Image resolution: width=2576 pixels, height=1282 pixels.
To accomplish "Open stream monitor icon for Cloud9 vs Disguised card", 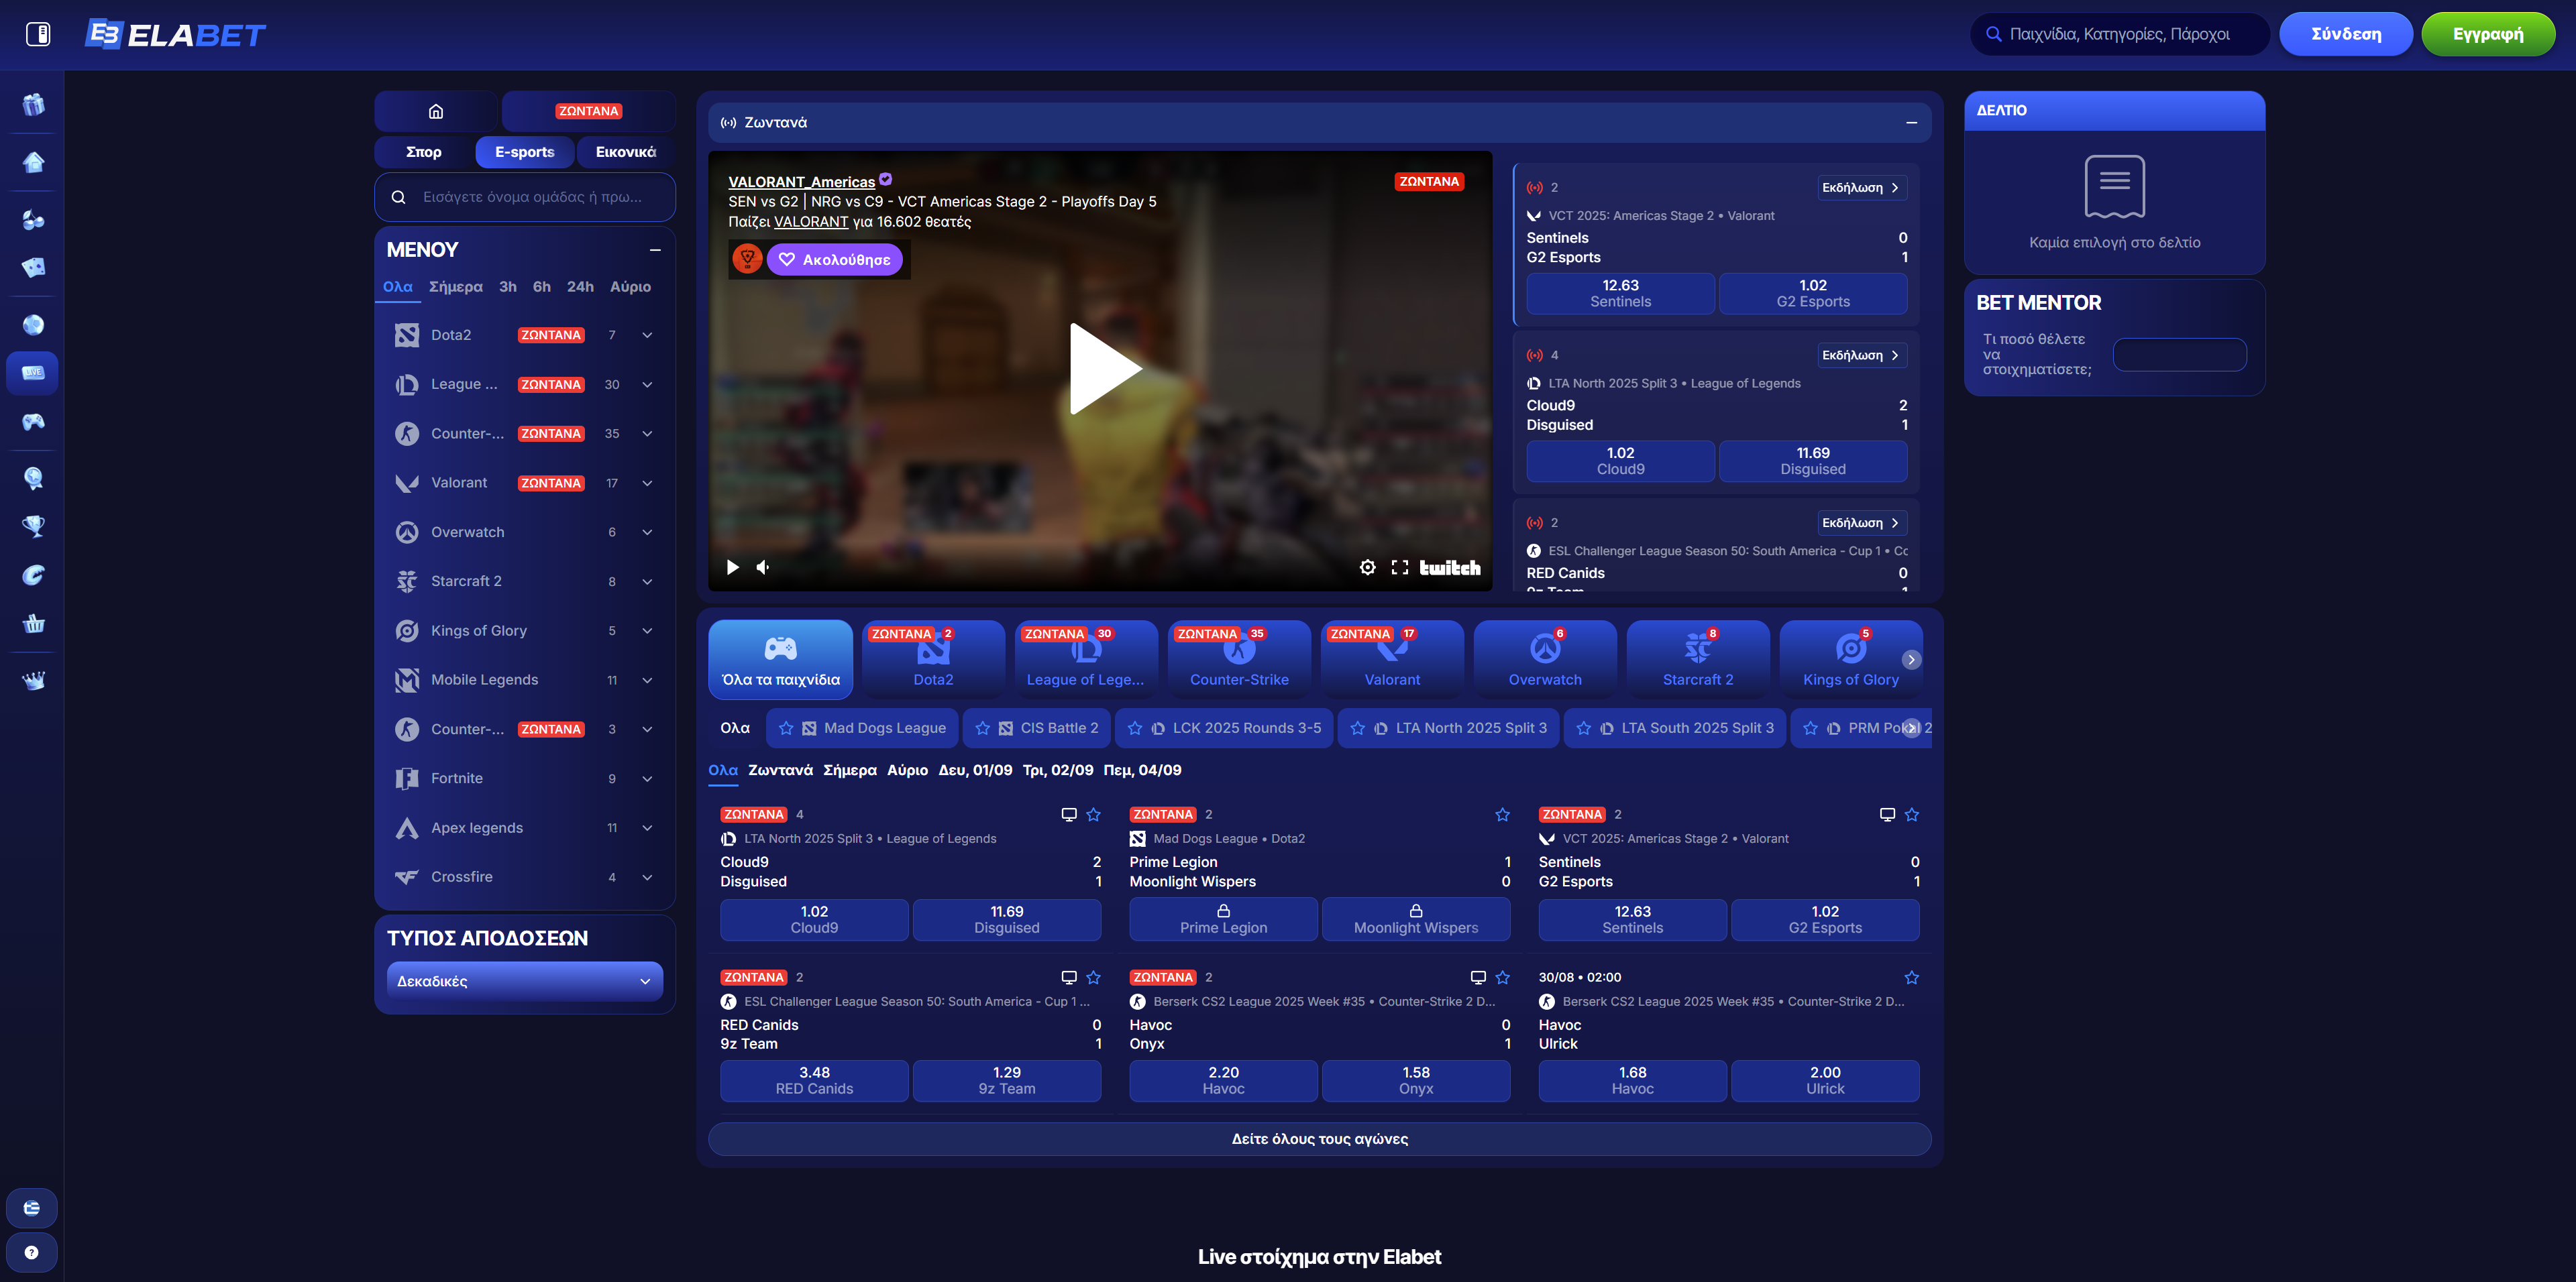I will point(1068,815).
